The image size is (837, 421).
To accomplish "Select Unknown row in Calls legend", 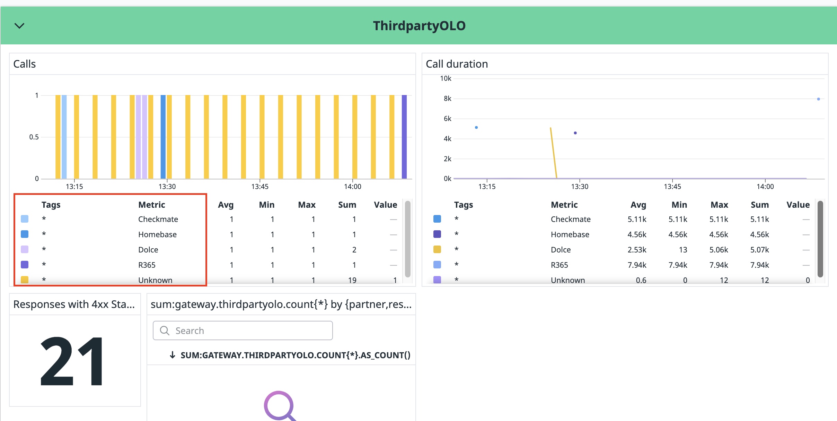I will pos(209,280).
